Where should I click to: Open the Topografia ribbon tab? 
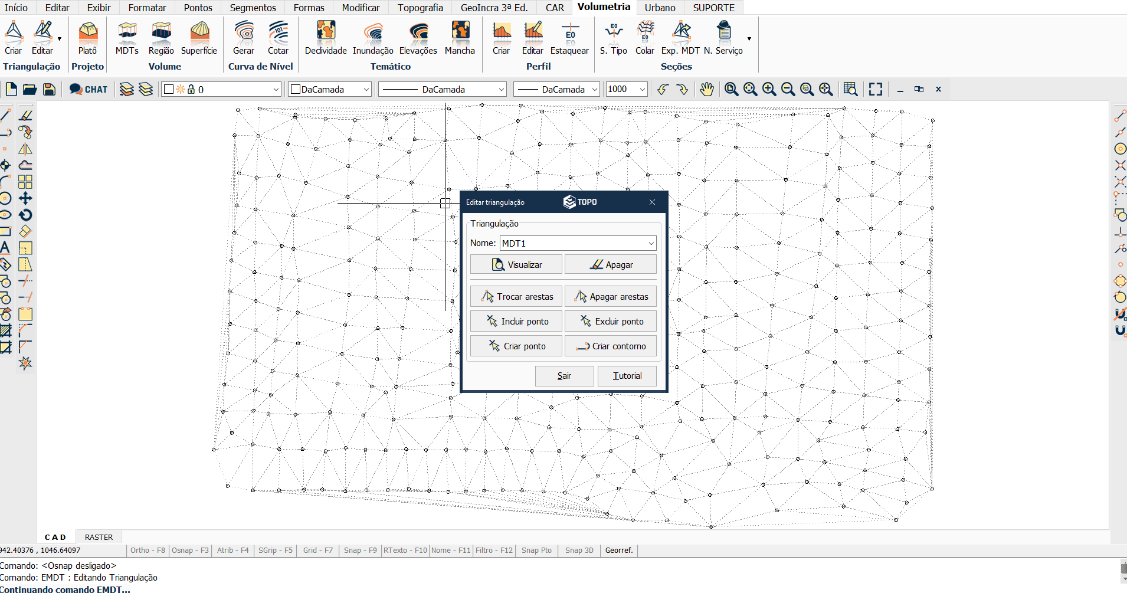[420, 8]
